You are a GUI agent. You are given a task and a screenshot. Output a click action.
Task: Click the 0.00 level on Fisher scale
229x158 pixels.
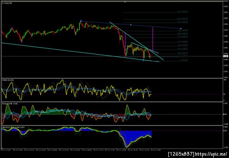click(x=225, y=114)
